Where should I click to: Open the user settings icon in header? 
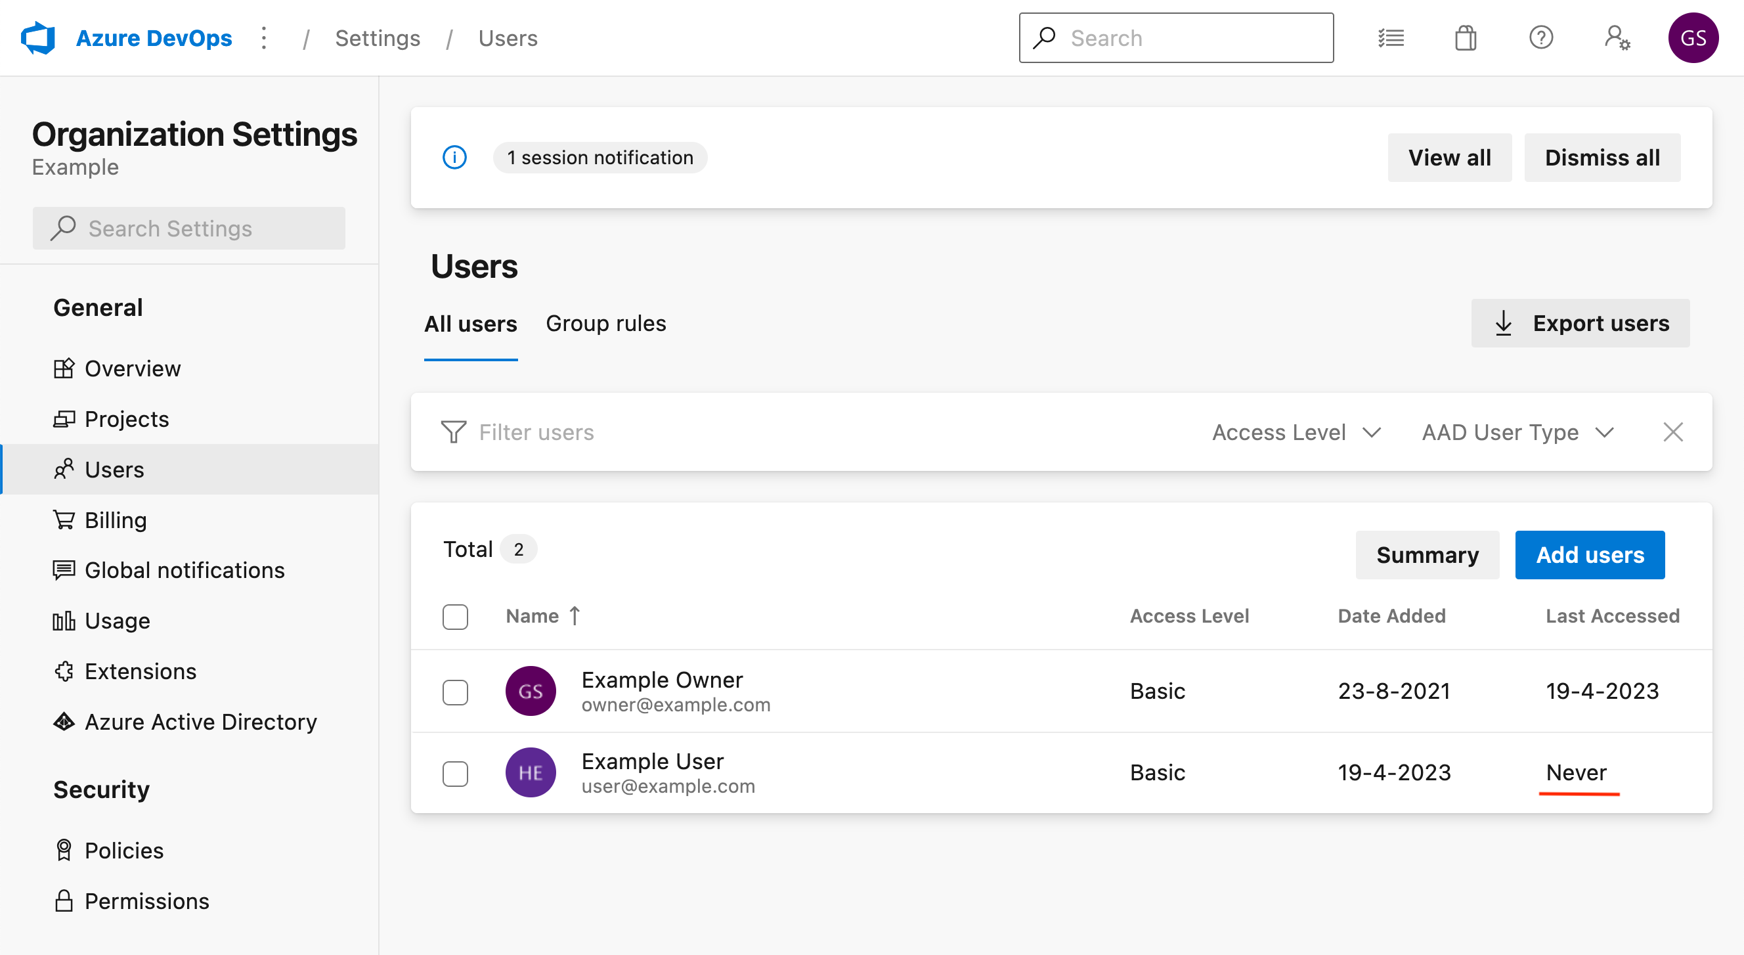click(x=1617, y=38)
